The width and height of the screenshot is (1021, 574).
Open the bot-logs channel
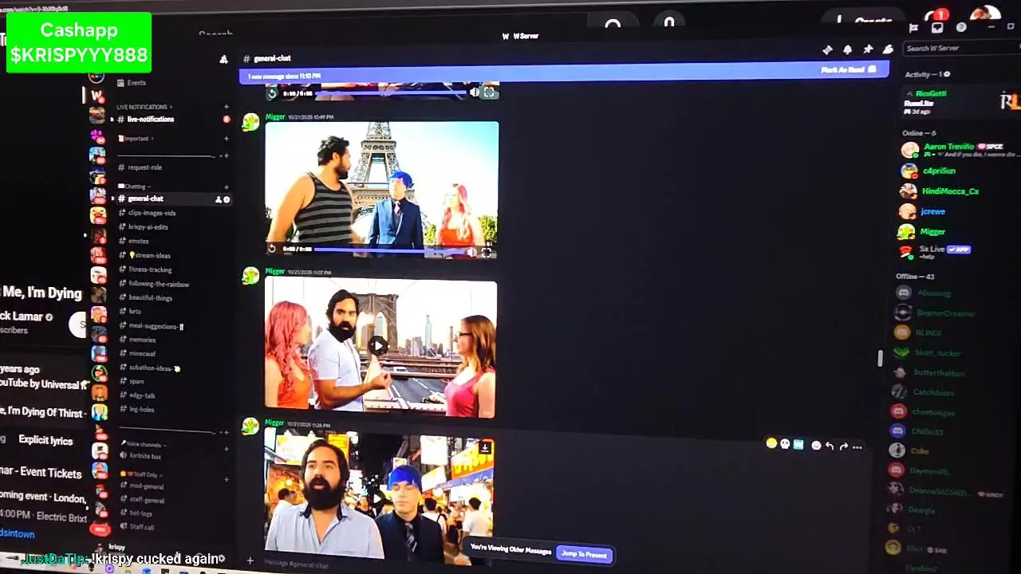pos(140,513)
